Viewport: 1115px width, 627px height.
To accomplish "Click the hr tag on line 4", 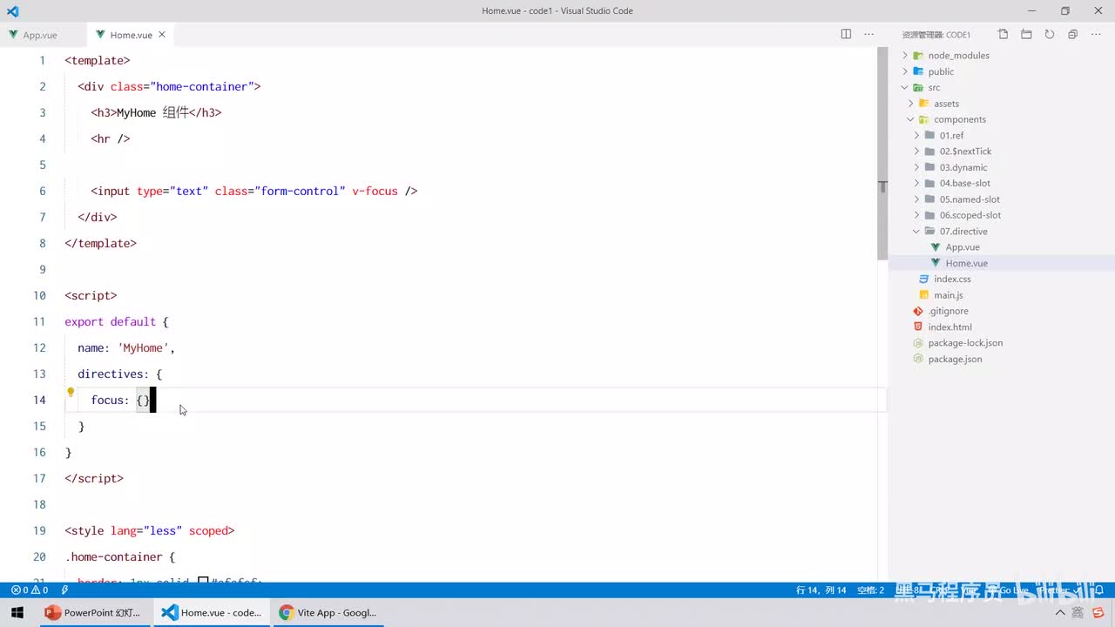I will coord(110,138).
